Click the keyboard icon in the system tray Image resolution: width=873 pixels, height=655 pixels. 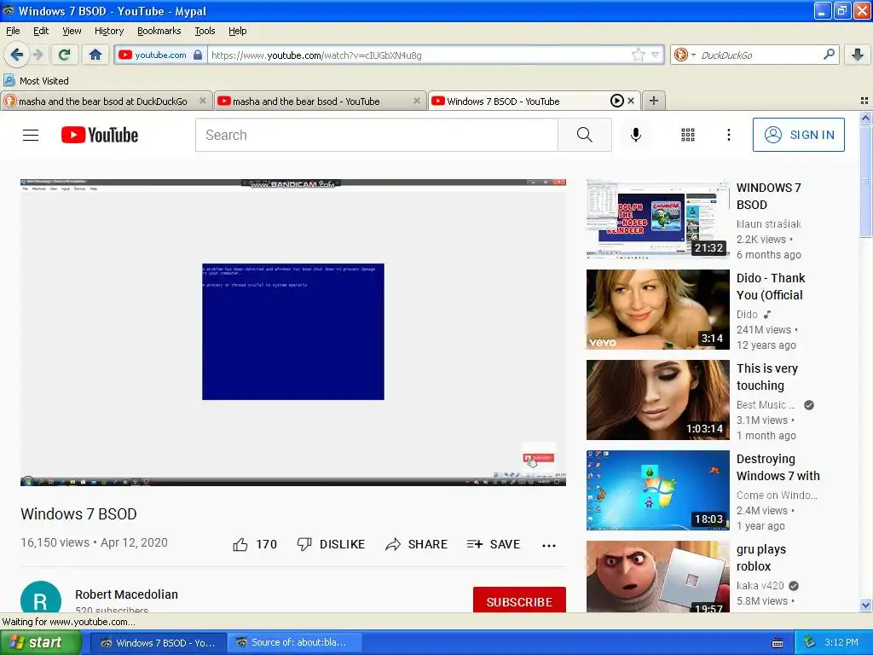pyautogui.click(x=778, y=643)
